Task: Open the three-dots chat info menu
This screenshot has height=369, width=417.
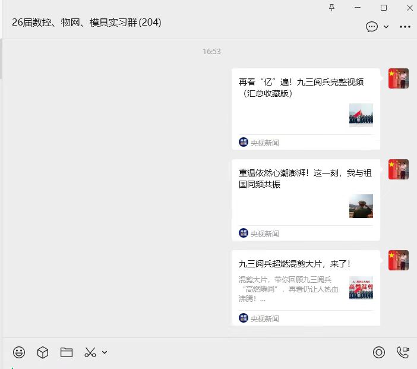Action: click(405, 27)
